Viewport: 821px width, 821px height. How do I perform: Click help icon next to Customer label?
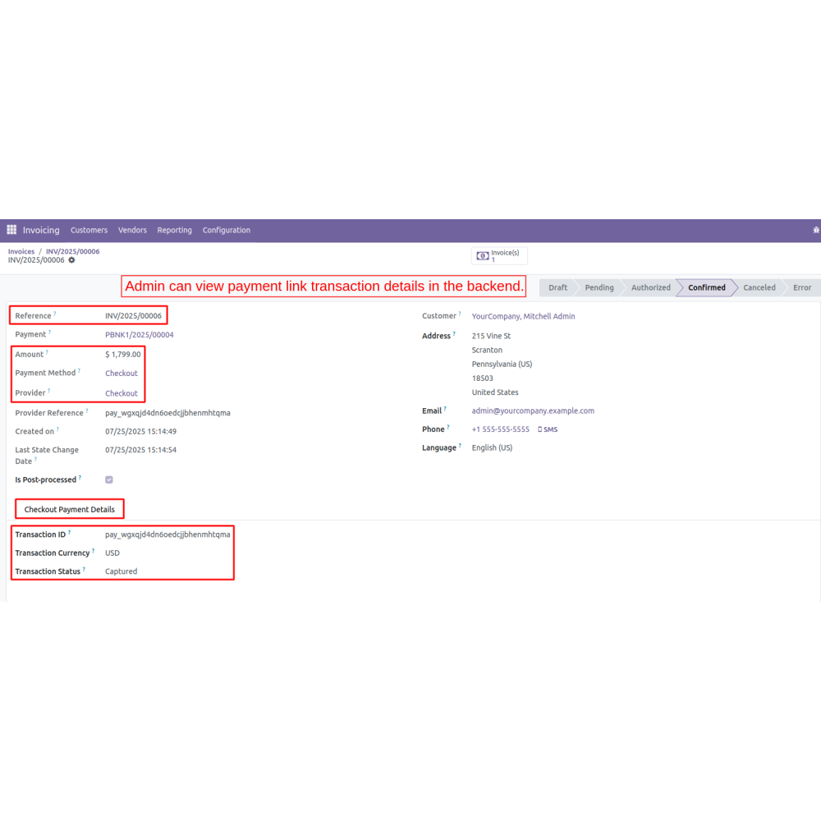click(460, 314)
